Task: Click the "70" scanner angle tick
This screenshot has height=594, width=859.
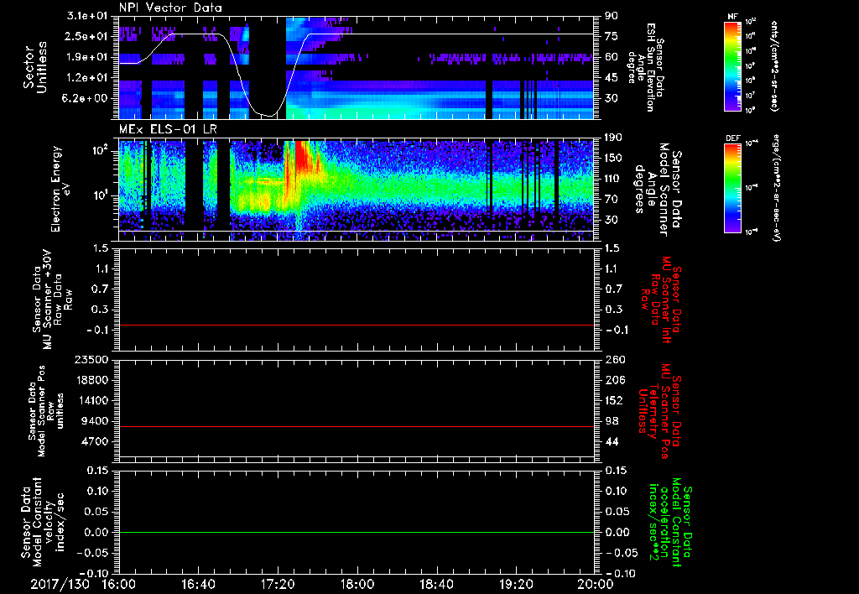Action: coord(612,200)
